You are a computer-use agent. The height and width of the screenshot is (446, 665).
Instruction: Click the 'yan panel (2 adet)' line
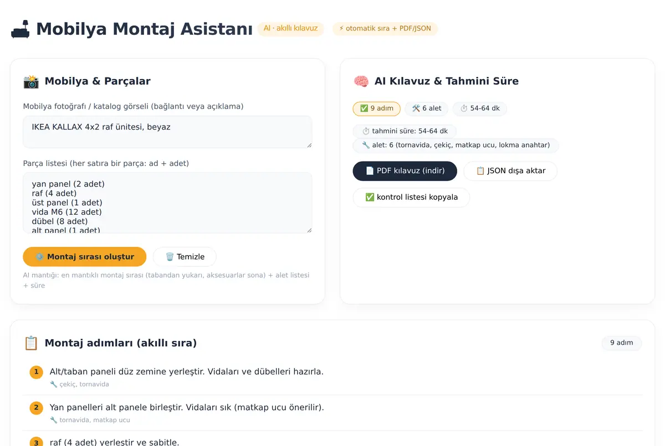point(68,184)
